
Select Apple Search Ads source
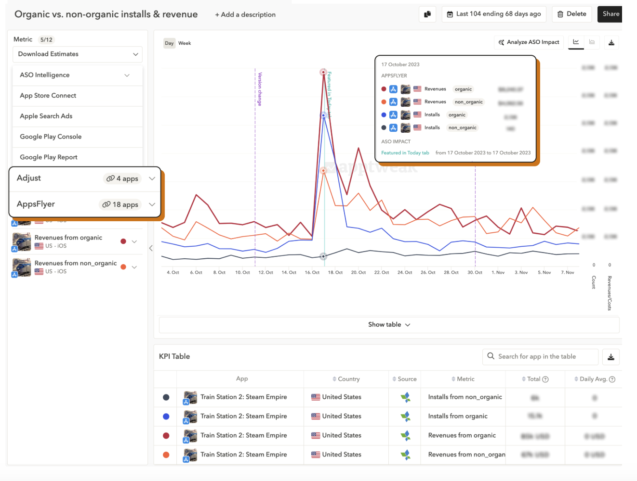[x=78, y=116]
